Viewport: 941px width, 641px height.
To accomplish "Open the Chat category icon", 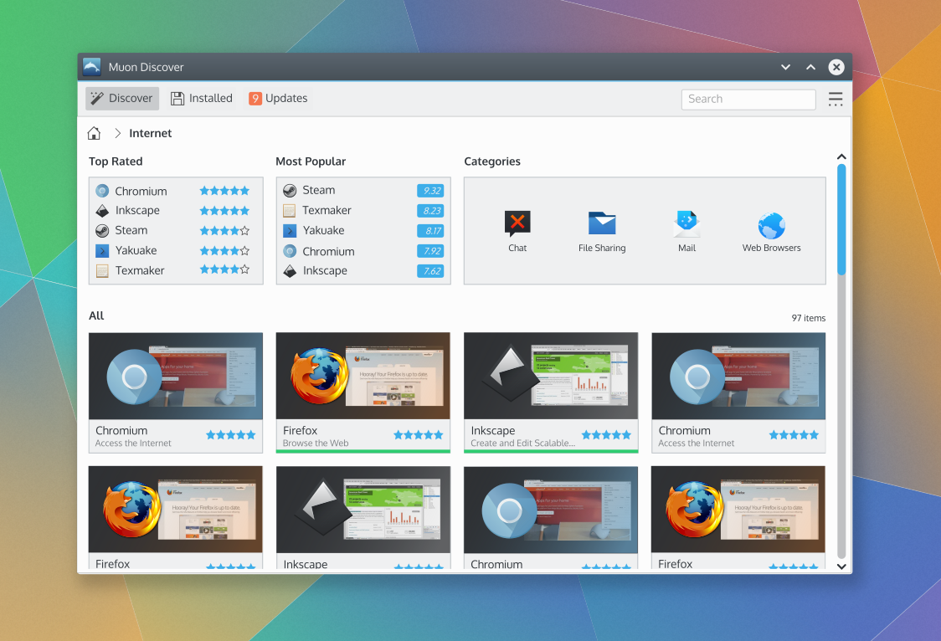I will point(517,224).
